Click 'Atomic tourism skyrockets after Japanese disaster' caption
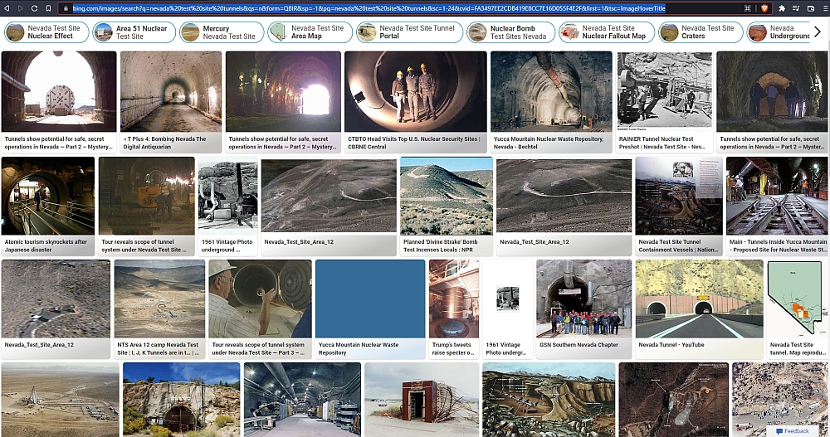This screenshot has width=830, height=437. click(46, 245)
